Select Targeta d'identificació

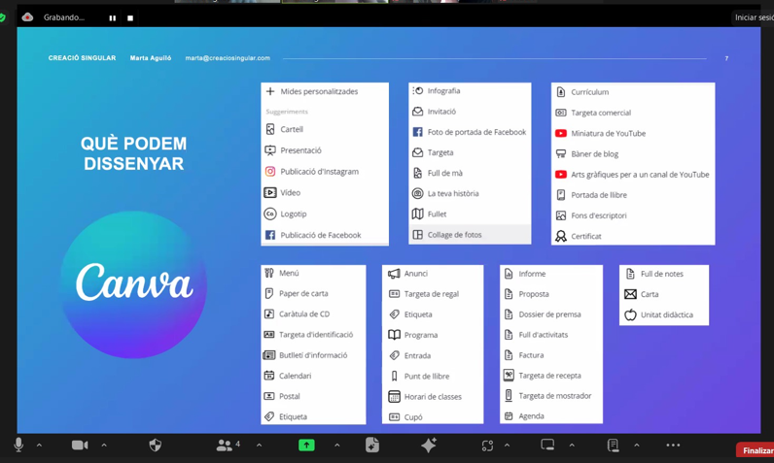[309, 335]
